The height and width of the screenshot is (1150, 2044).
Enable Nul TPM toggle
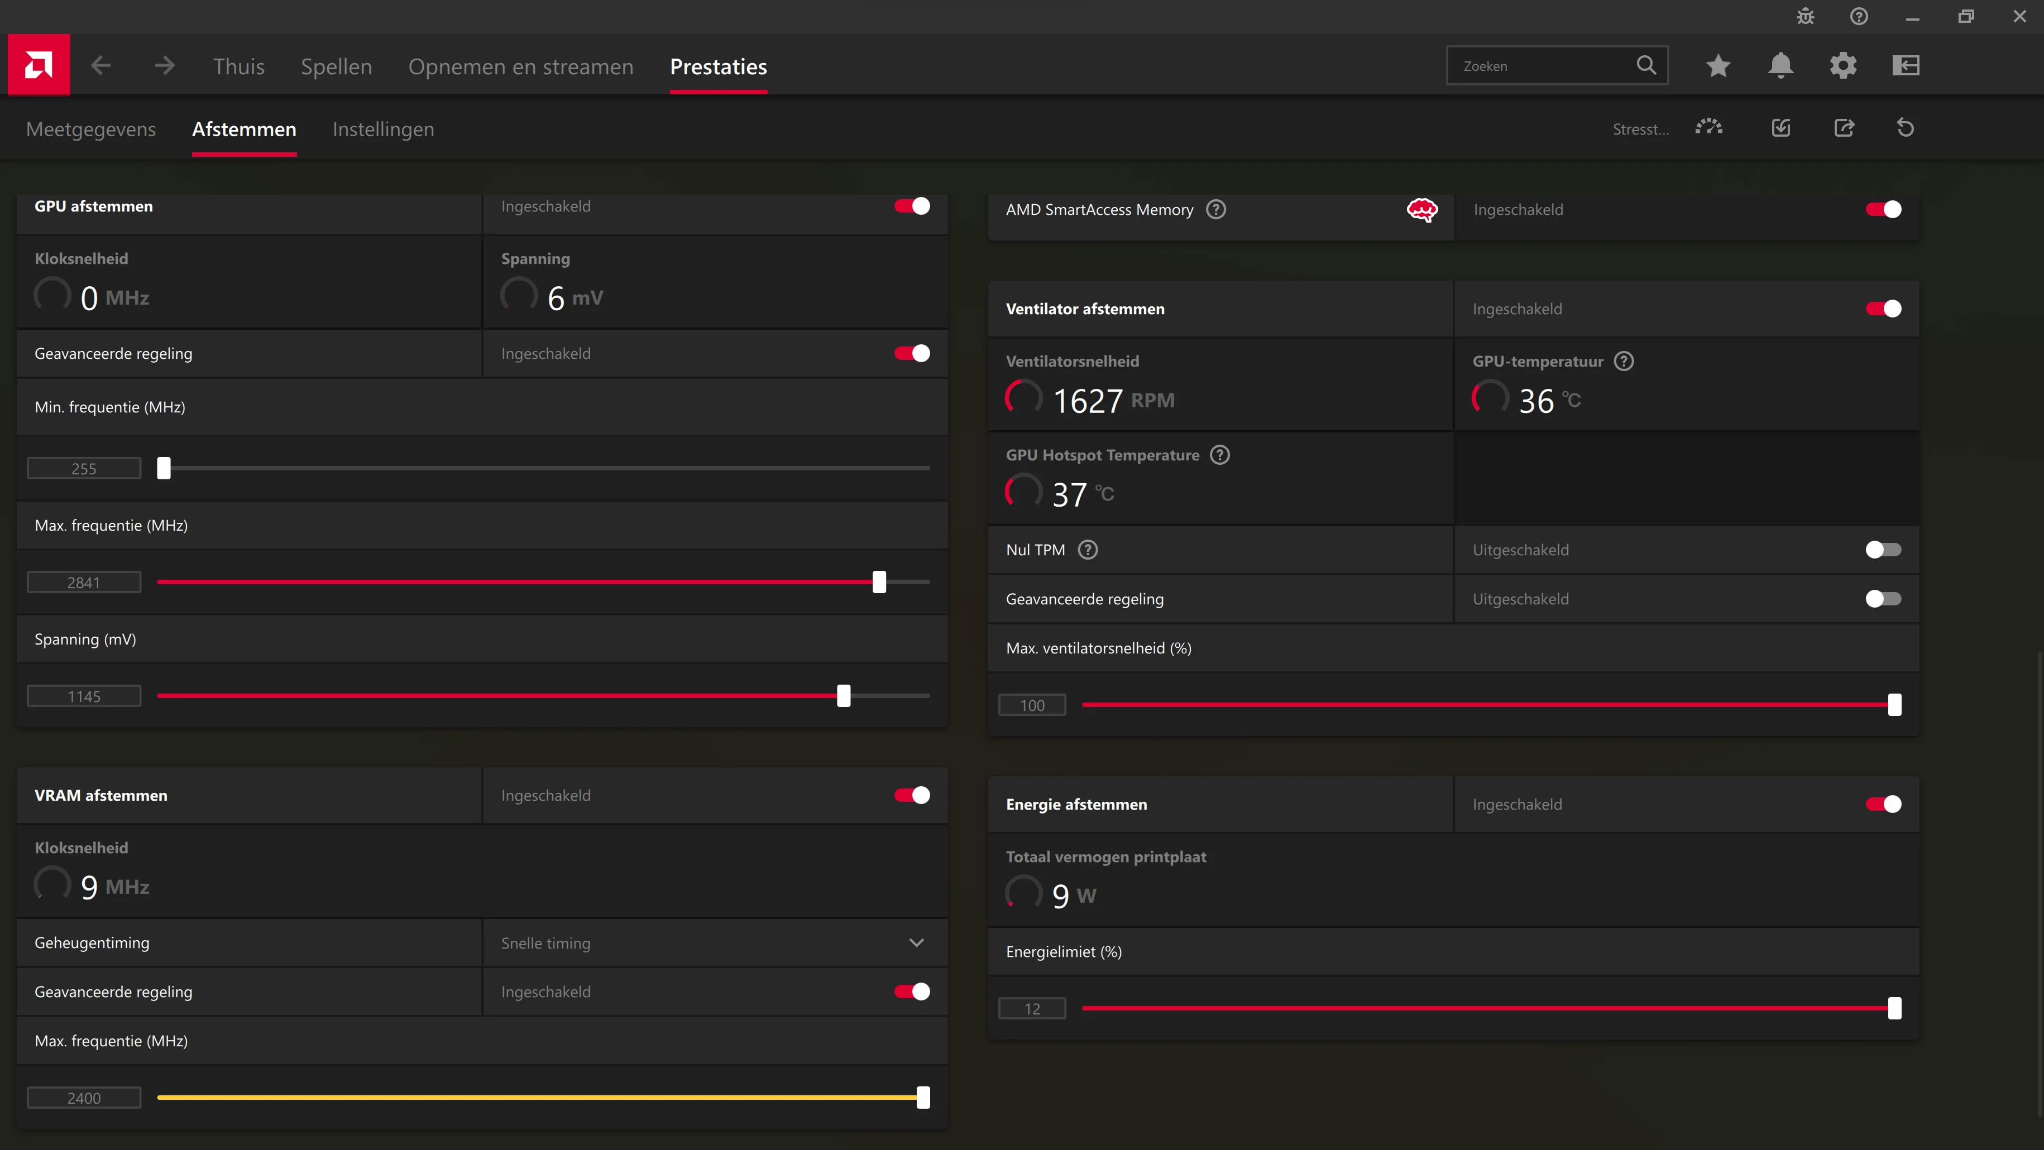(x=1884, y=550)
